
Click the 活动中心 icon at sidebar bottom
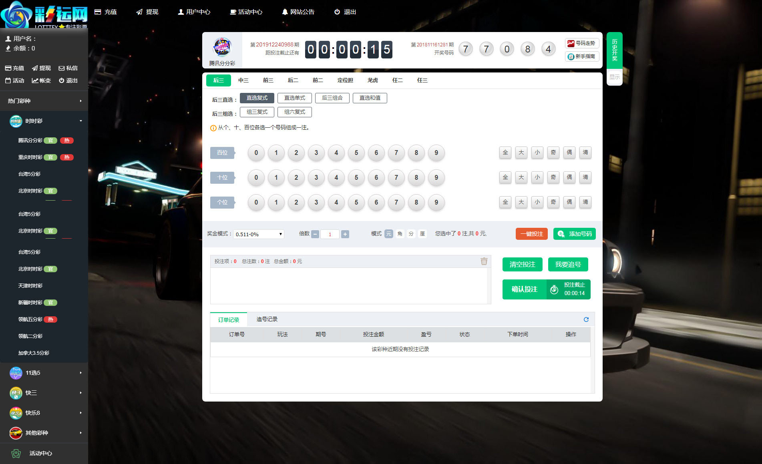[16, 453]
